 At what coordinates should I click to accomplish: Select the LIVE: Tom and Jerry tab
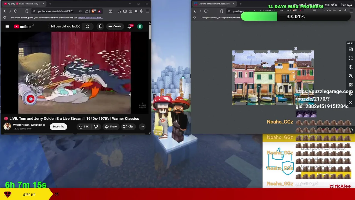24,4
